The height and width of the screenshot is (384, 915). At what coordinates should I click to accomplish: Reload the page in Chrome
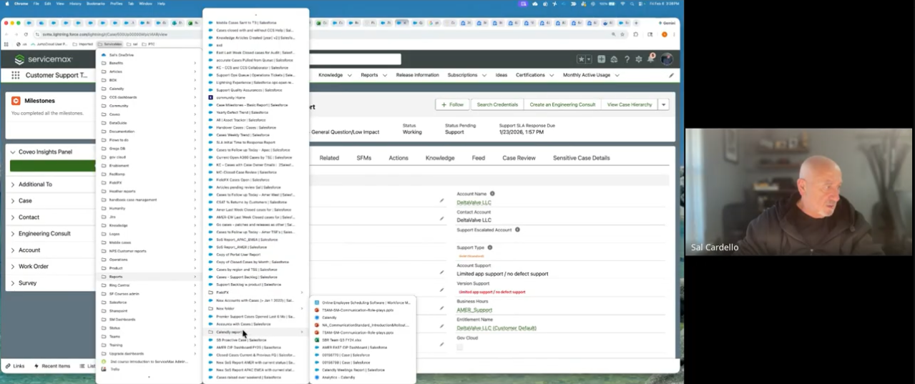pos(26,34)
